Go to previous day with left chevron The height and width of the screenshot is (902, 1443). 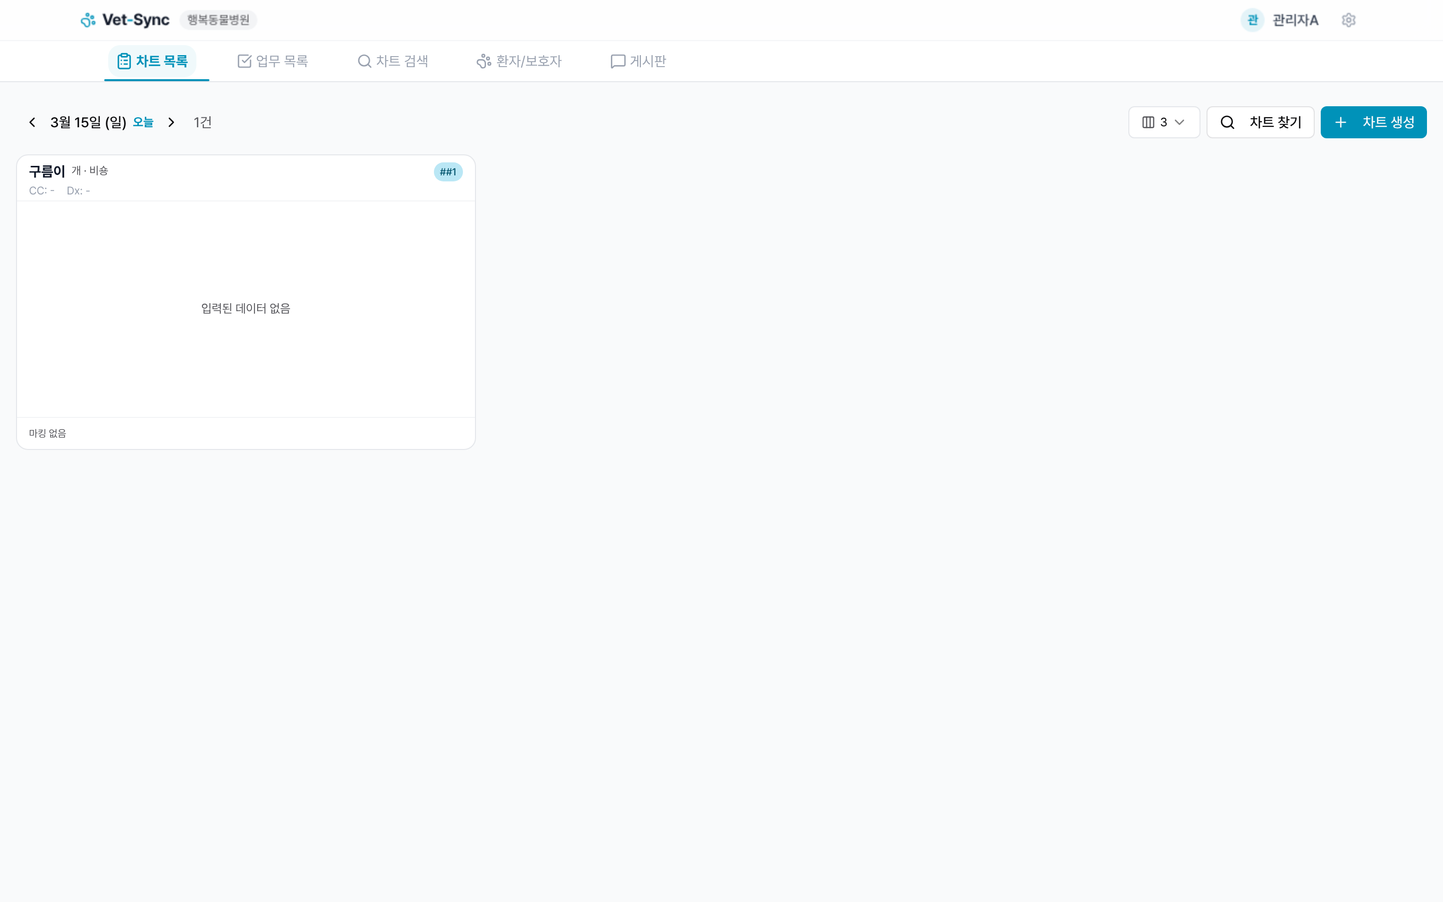(32, 122)
